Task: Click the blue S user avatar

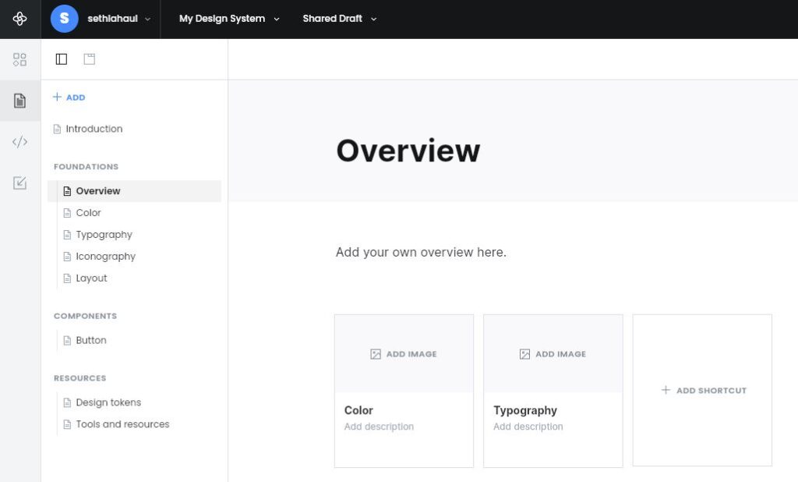Action: pyautogui.click(x=64, y=19)
